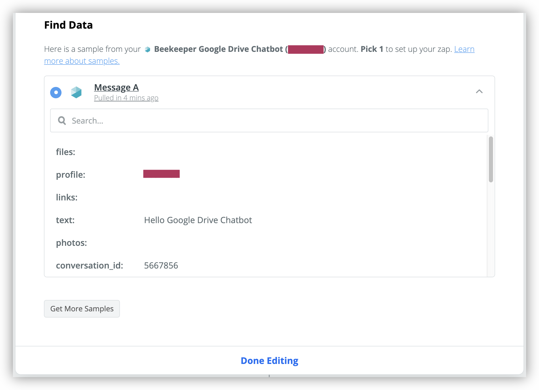Screen dimensions: 539x390
Task: Select the Message A radio button
Action: point(56,93)
